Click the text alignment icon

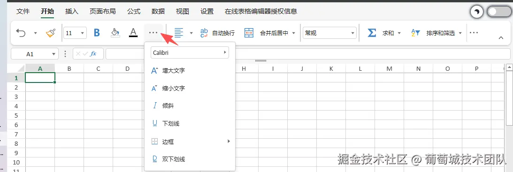tap(179, 33)
